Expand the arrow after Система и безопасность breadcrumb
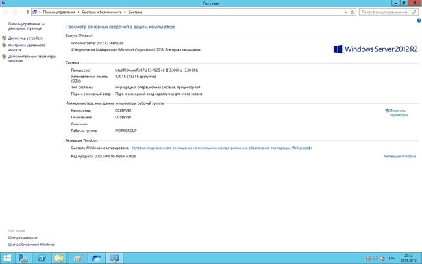 coord(125,12)
